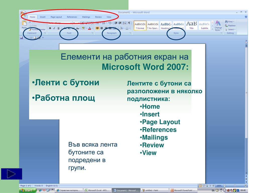Open Word Help question mark

[246, 17]
